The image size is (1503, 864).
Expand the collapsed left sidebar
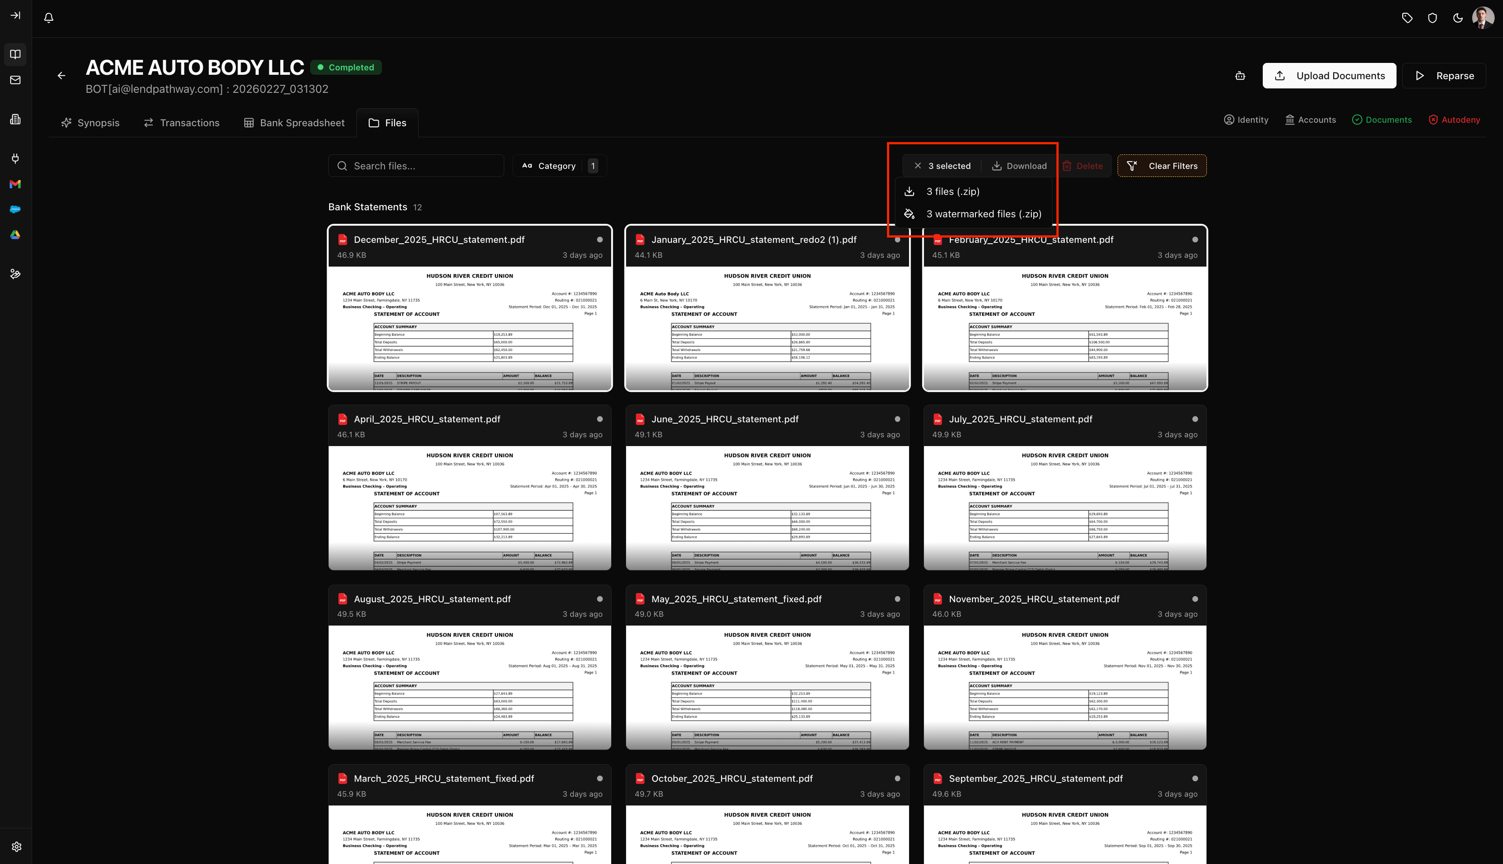point(15,15)
